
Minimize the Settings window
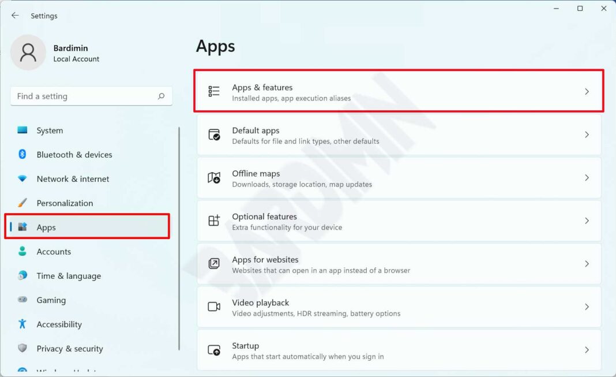556,8
